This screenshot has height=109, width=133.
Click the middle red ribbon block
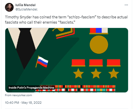click(x=96, y=63)
